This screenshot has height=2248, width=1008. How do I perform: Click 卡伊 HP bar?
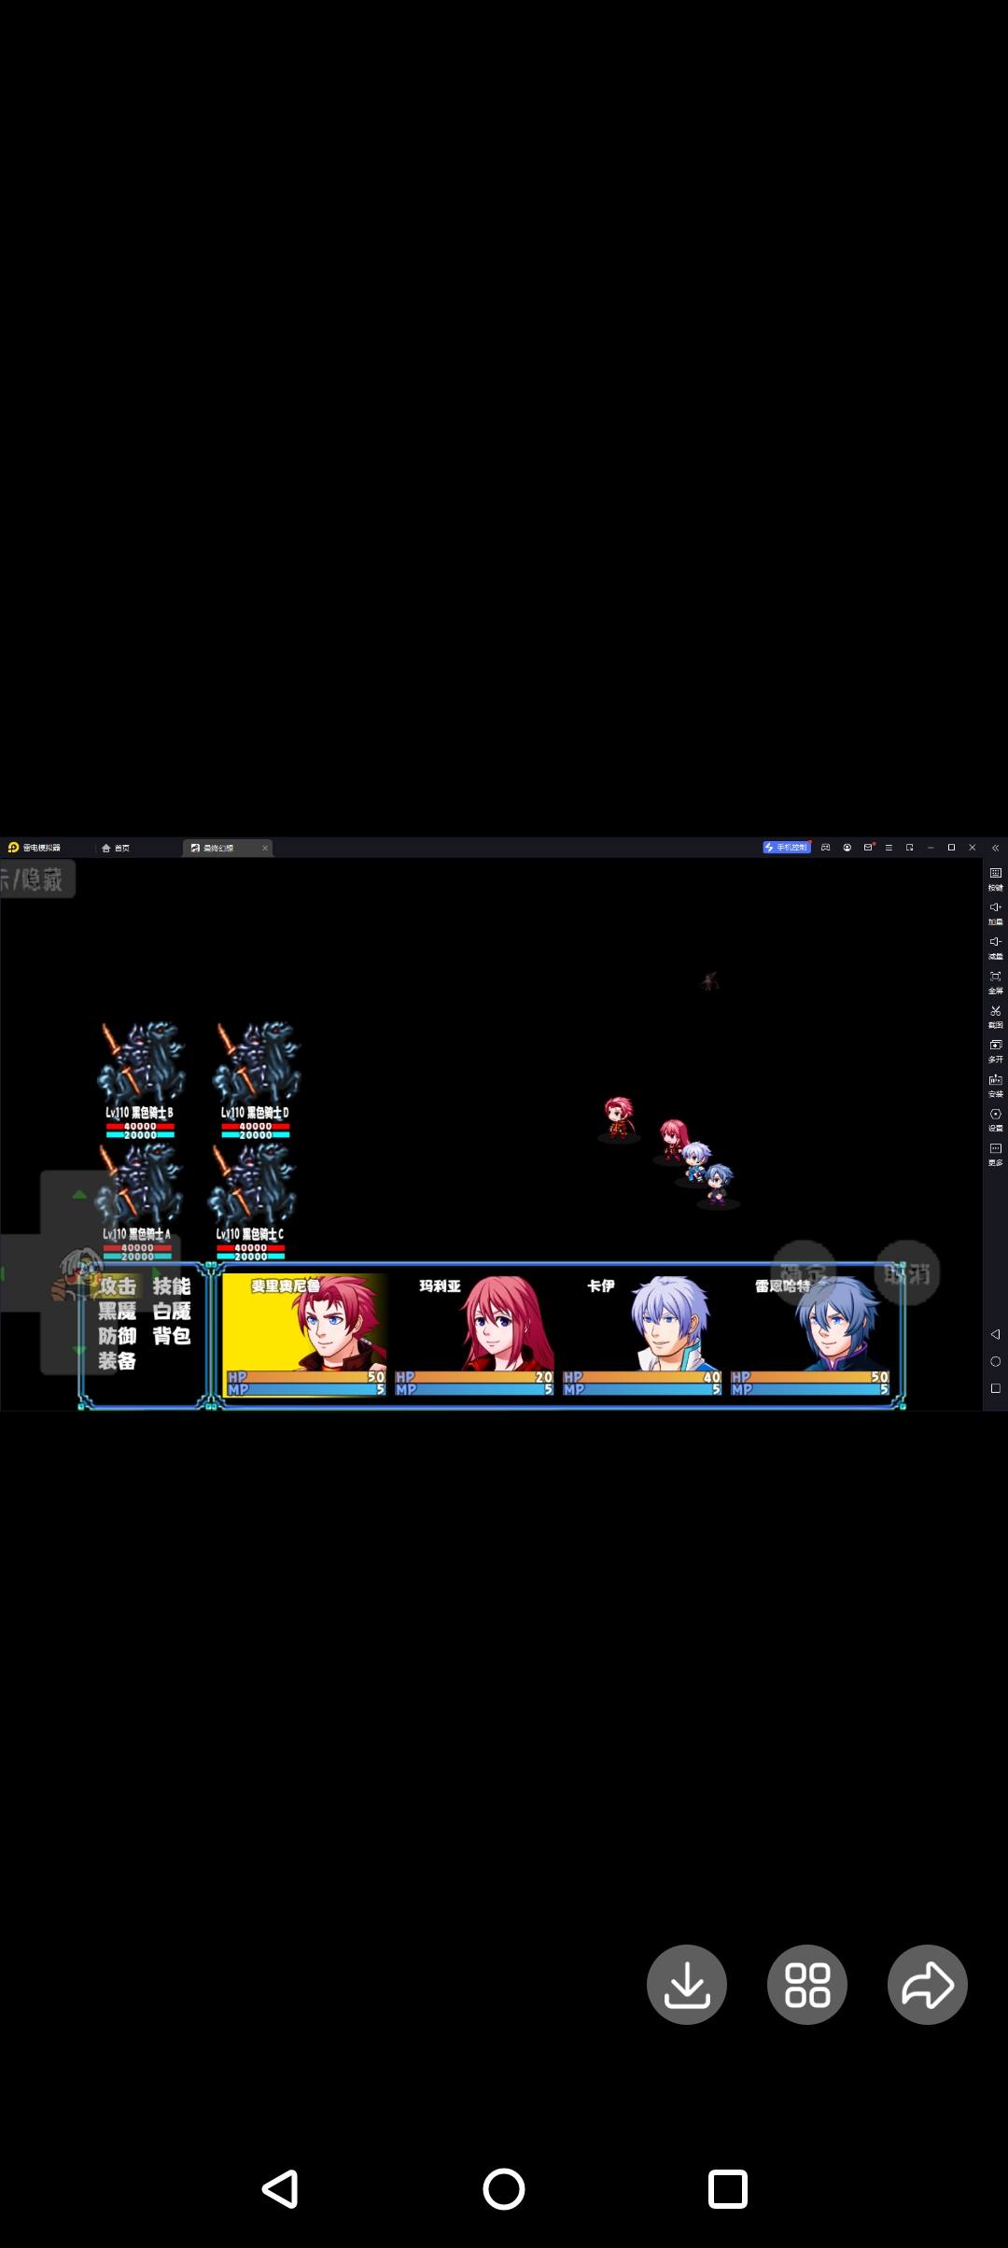click(642, 1377)
